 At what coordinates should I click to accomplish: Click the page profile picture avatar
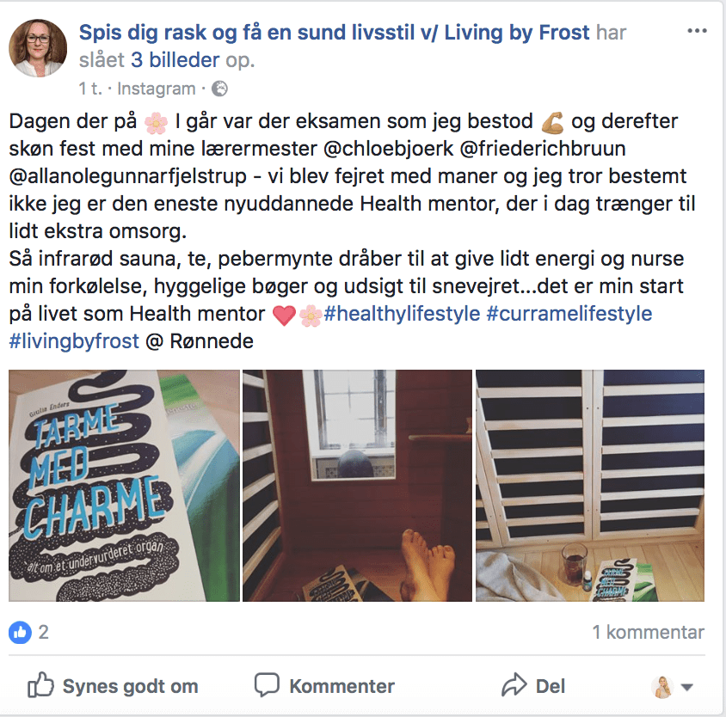point(38,47)
